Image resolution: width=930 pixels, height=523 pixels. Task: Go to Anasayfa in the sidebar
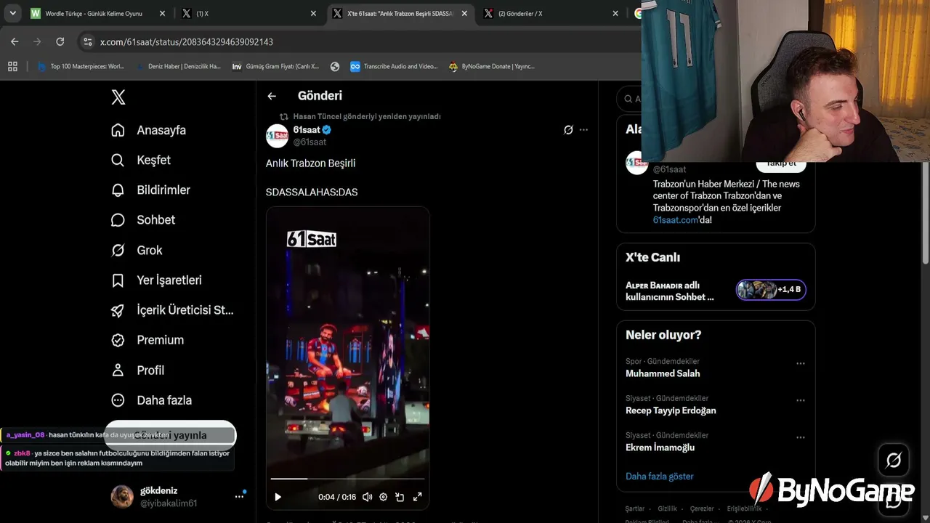tap(148, 130)
